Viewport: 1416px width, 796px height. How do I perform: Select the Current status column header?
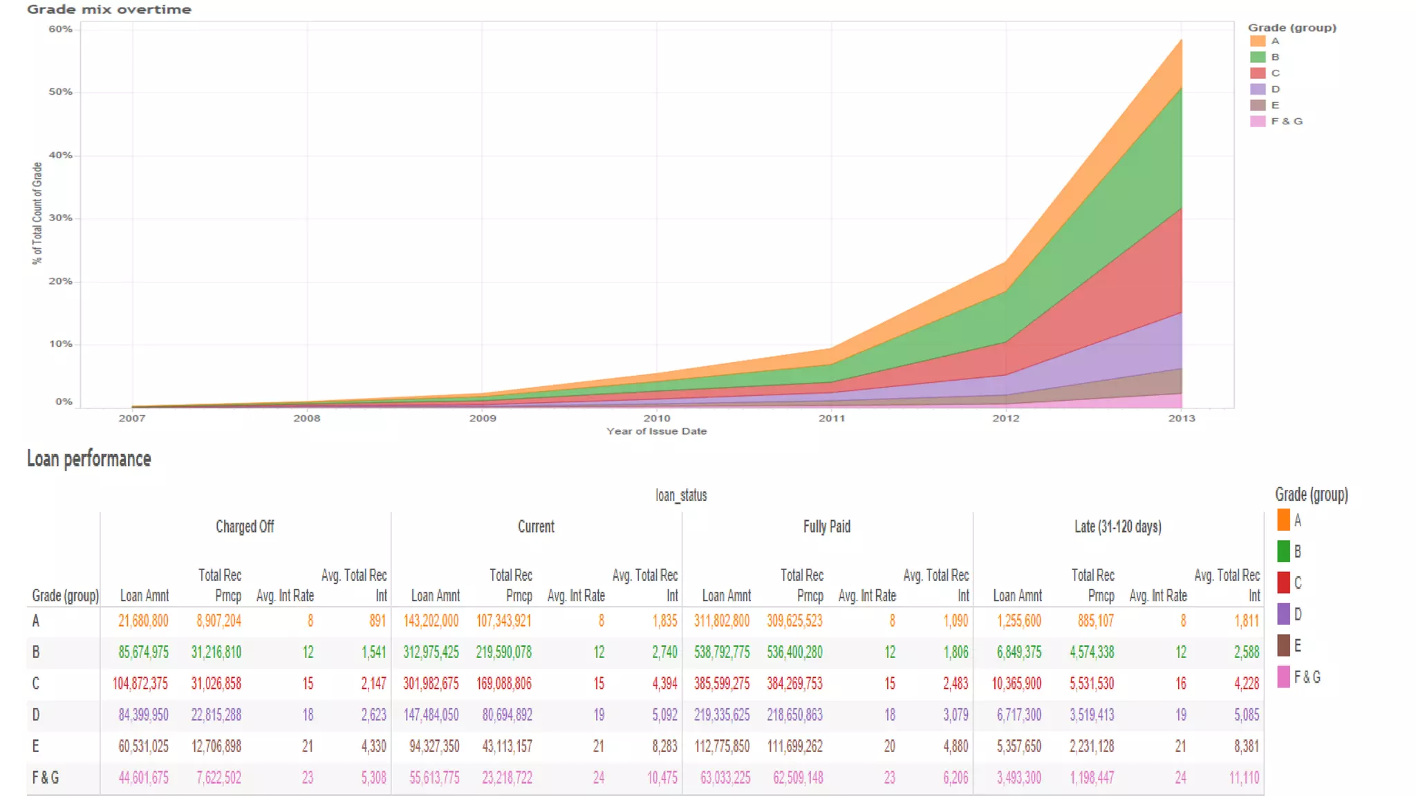(x=536, y=527)
